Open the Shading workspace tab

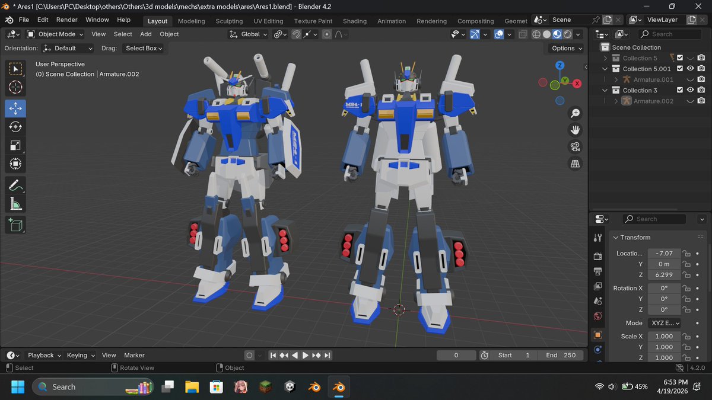(x=355, y=21)
